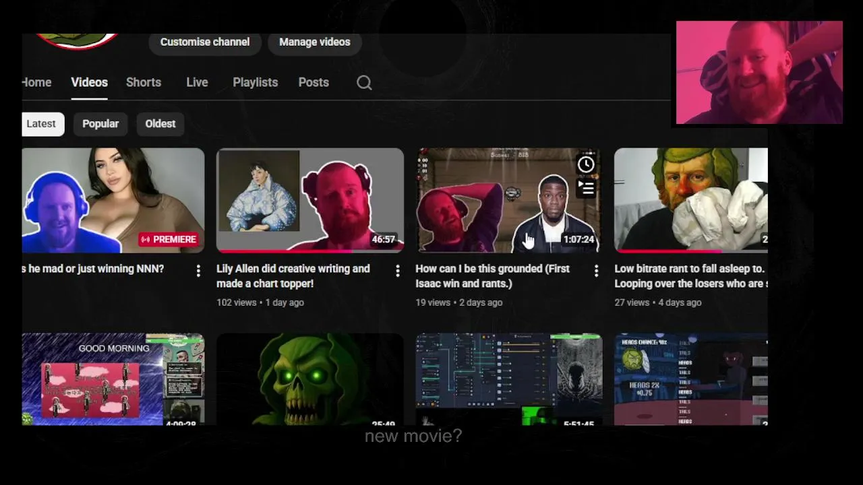Open the 'Low bitrate rant' video thumbnail
This screenshot has width=863, height=485.
pyautogui.click(x=691, y=201)
